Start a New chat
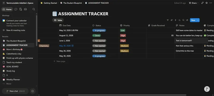This screenshot has width=214, height=96. (x=15, y=91)
